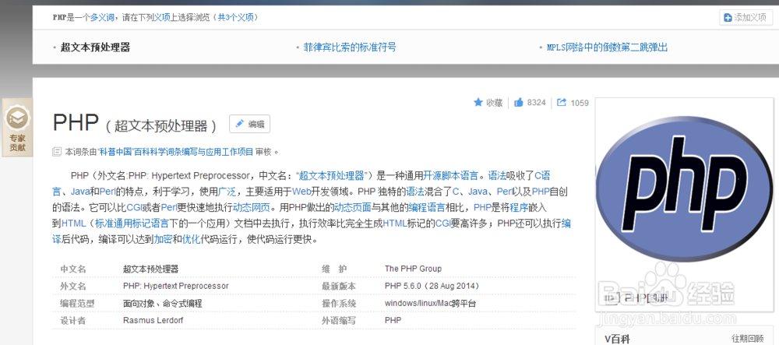The width and height of the screenshot is (779, 345).
Task: Open 菲律宾比索的标准符号 meaning
Action: click(350, 48)
